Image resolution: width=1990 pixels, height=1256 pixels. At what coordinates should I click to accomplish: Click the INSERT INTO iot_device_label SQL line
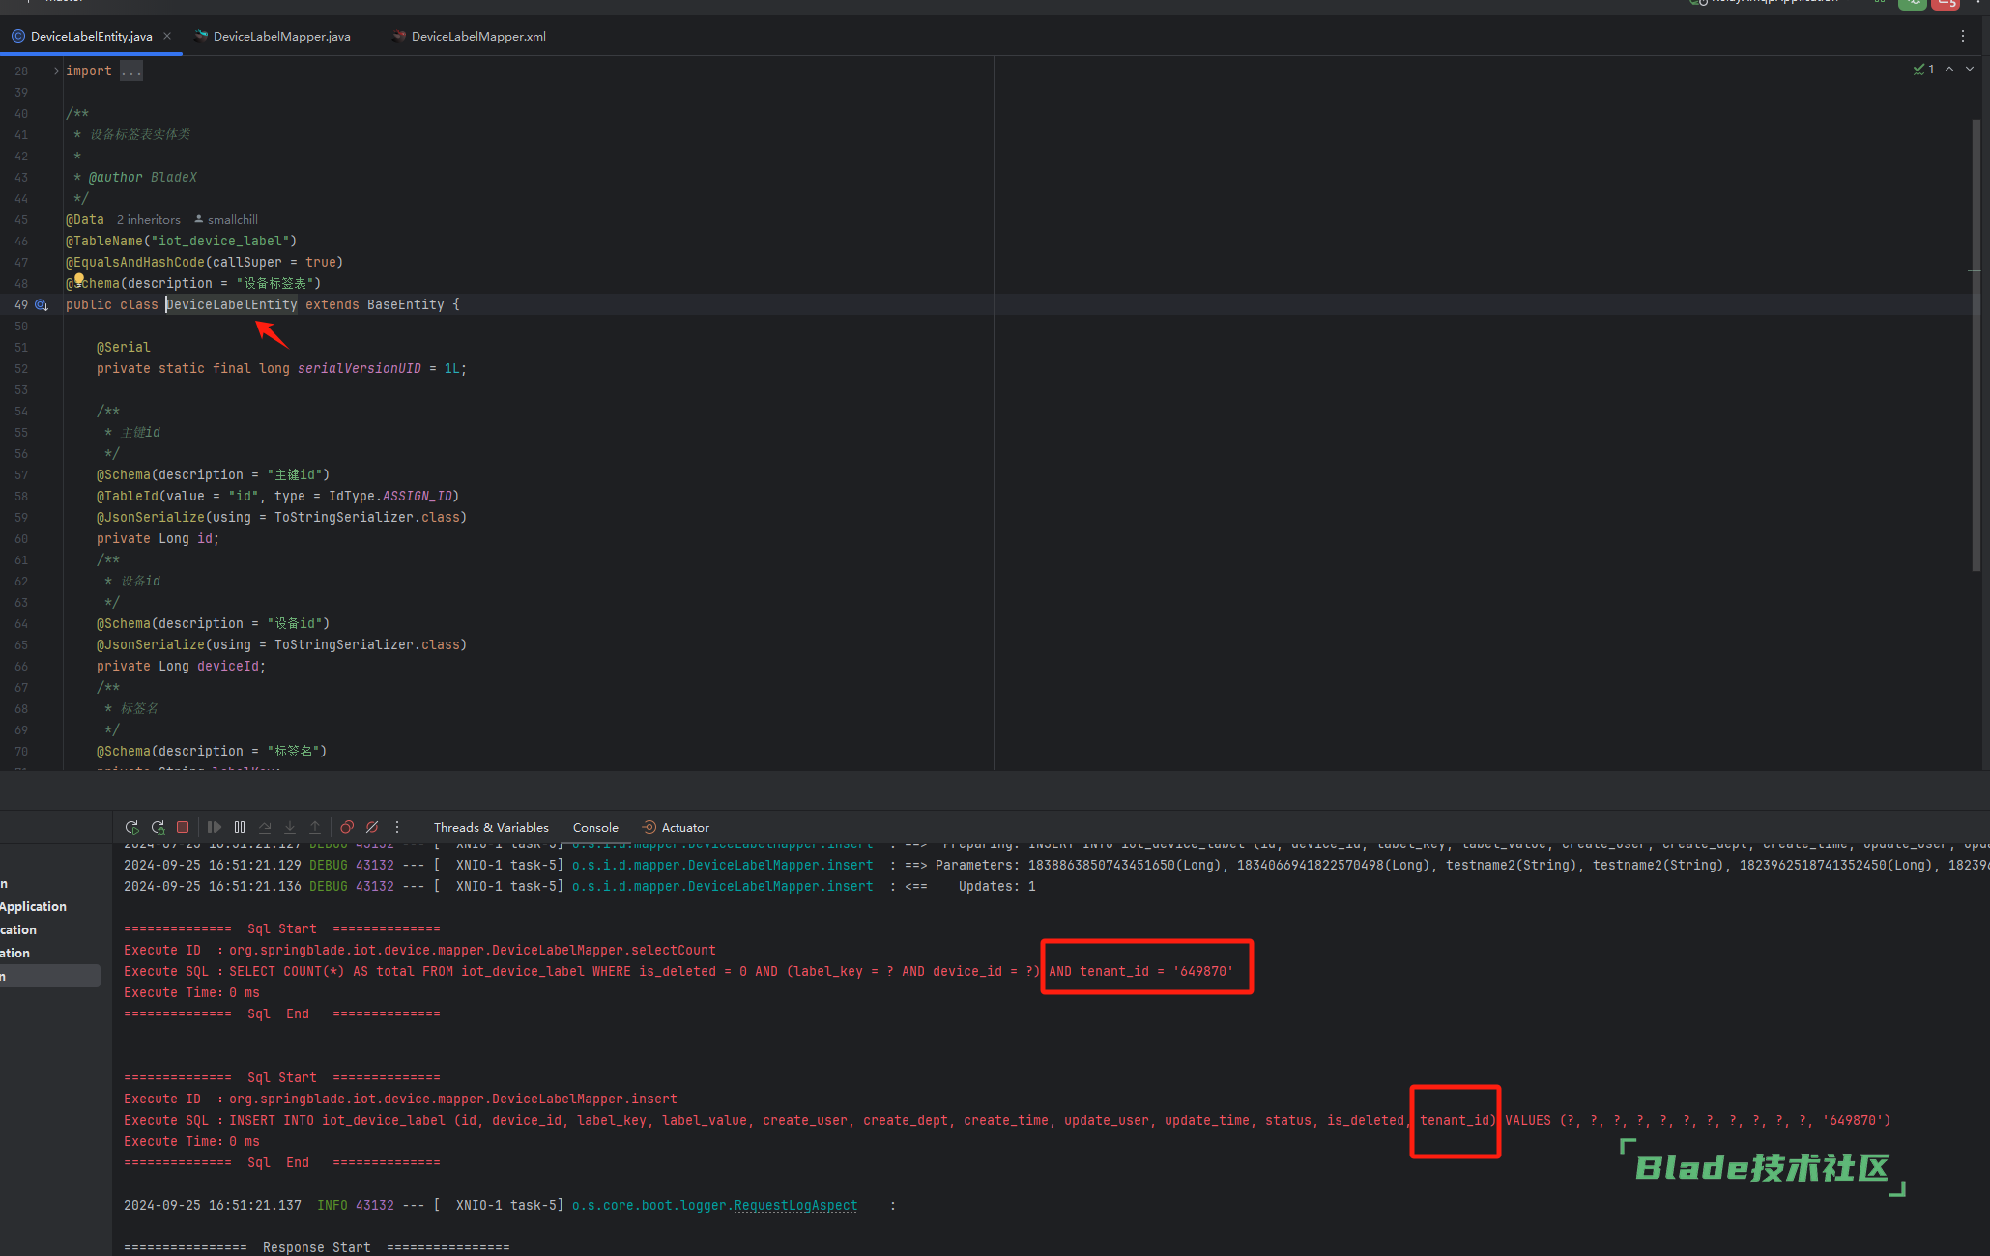click(x=1007, y=1120)
